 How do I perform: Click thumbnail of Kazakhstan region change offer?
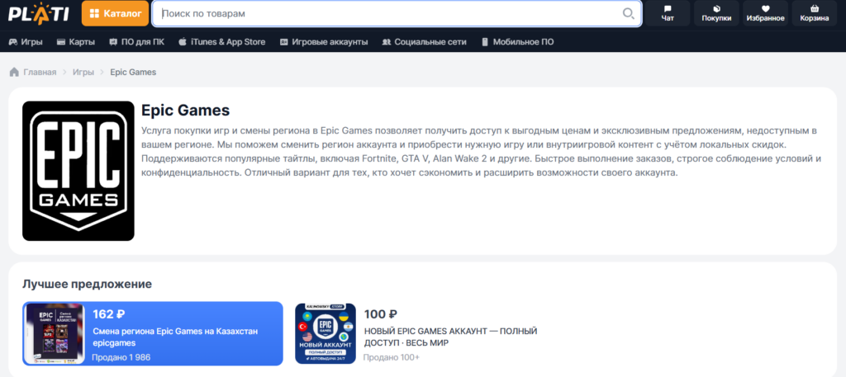click(54, 333)
